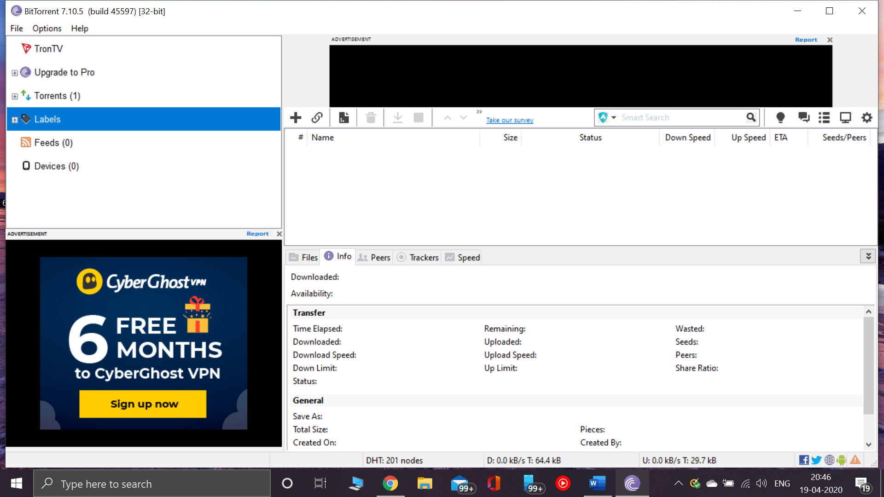Click the remote monitor icon in toolbar
Viewport: 884px width, 497px height.
845,118
